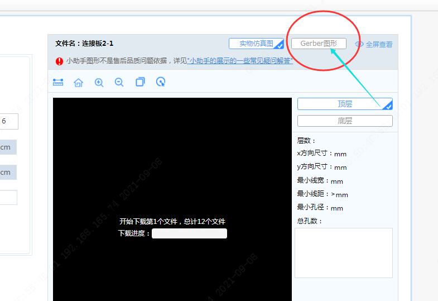This screenshot has height=301, width=438.
Task: Click the white 下载进度 progress bar
Action: [189, 233]
